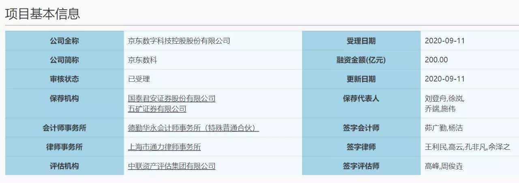Open the 德勤华永会计师事务所 link
The width and height of the screenshot is (519, 183).
click(193, 128)
